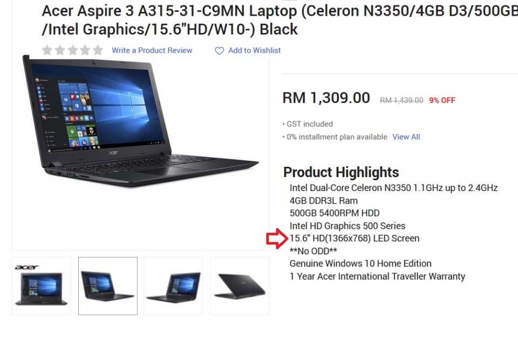Select the third rating star

point(73,50)
